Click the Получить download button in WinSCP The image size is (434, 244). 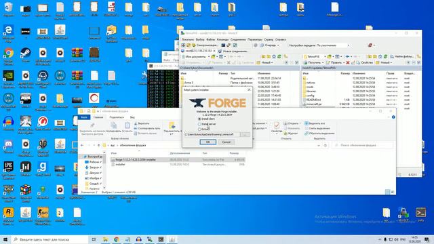(313, 62)
